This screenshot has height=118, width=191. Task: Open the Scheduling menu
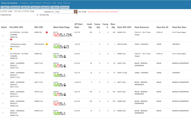(x=24, y=3)
